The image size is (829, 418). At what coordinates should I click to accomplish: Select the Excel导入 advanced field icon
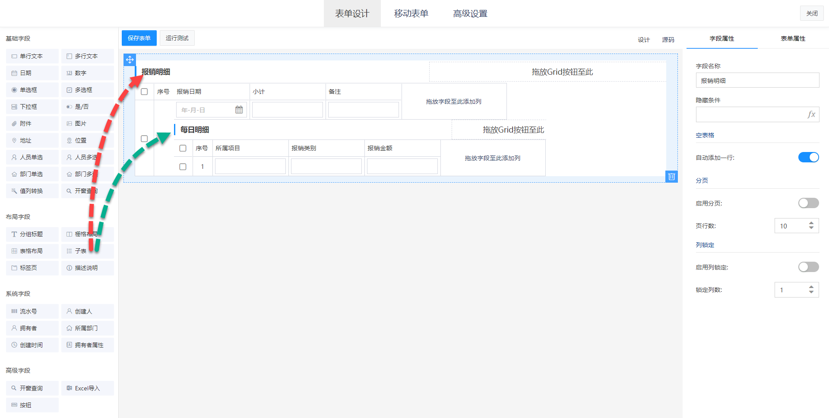coord(69,388)
